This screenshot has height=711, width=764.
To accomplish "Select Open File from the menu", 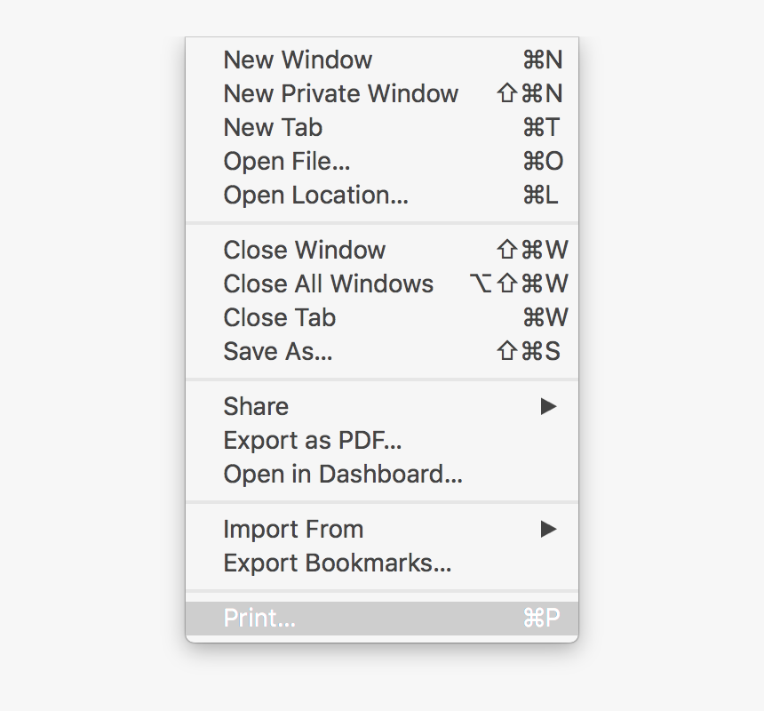I will pos(286,161).
